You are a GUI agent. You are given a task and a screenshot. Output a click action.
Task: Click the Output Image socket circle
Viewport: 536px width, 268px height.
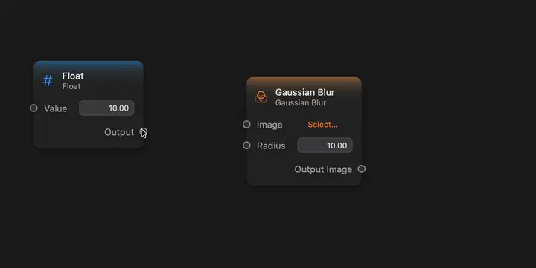pyautogui.click(x=362, y=169)
